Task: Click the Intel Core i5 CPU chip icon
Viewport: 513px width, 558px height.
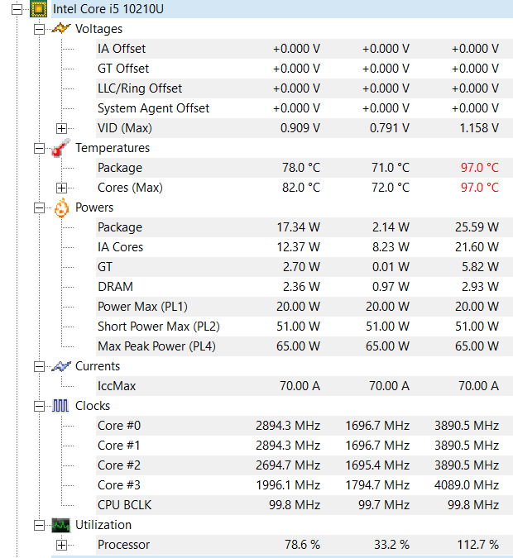Action: coord(38,9)
